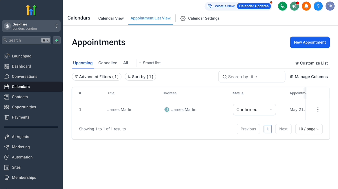The height and width of the screenshot is (189, 338).
Task: Click the AI Agents sparkle icon
Action: tap(7, 137)
